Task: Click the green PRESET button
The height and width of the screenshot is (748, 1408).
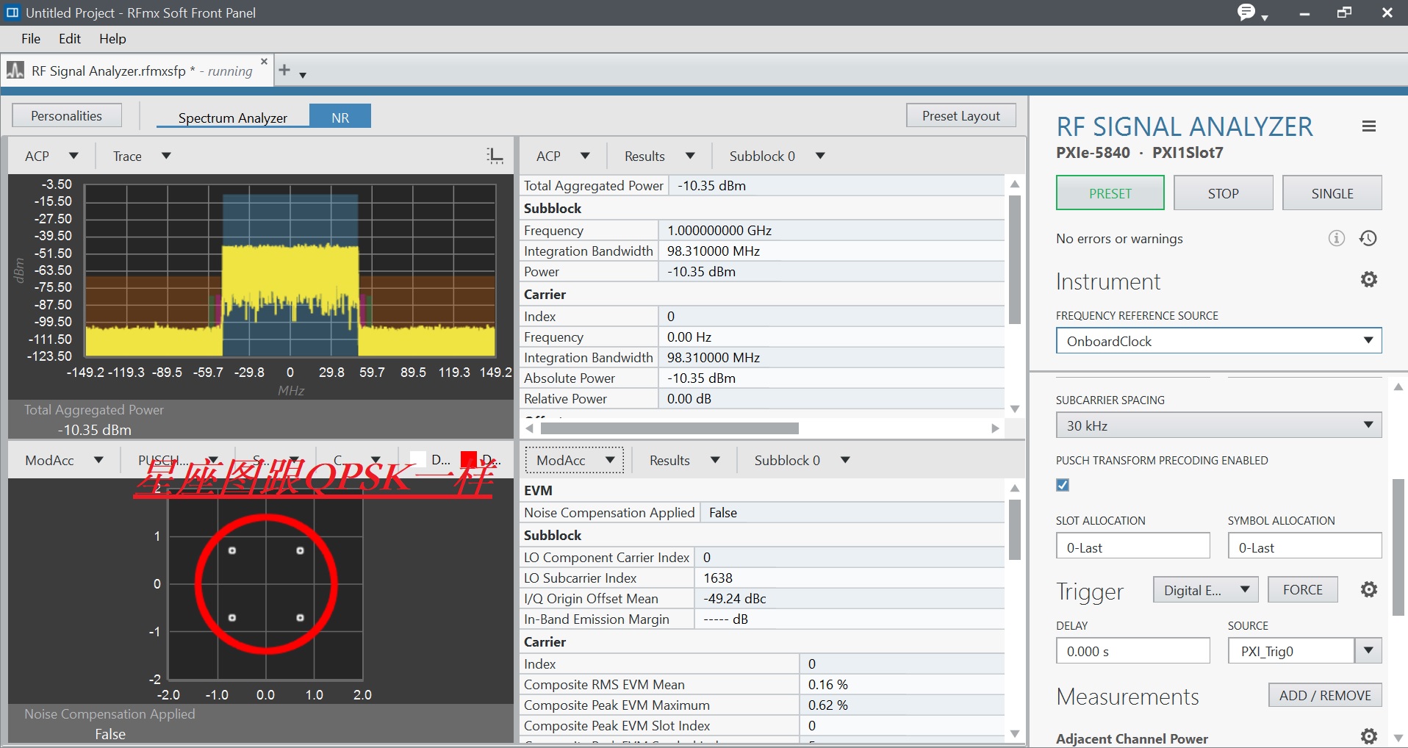Action: [x=1110, y=193]
